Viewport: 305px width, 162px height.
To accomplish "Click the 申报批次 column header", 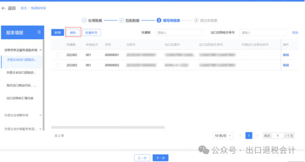I will pyautogui.click(x=91, y=45).
